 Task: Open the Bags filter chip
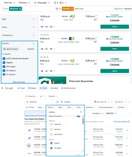click(x=61, y=107)
